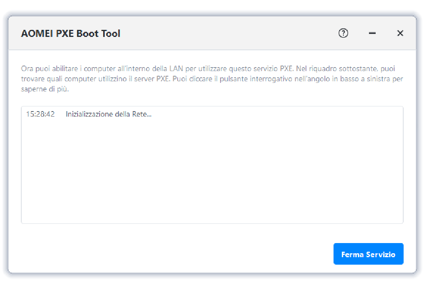Select the 15:28:42 timestamp in the log
Screen dimensions: 430x289
tap(40, 114)
